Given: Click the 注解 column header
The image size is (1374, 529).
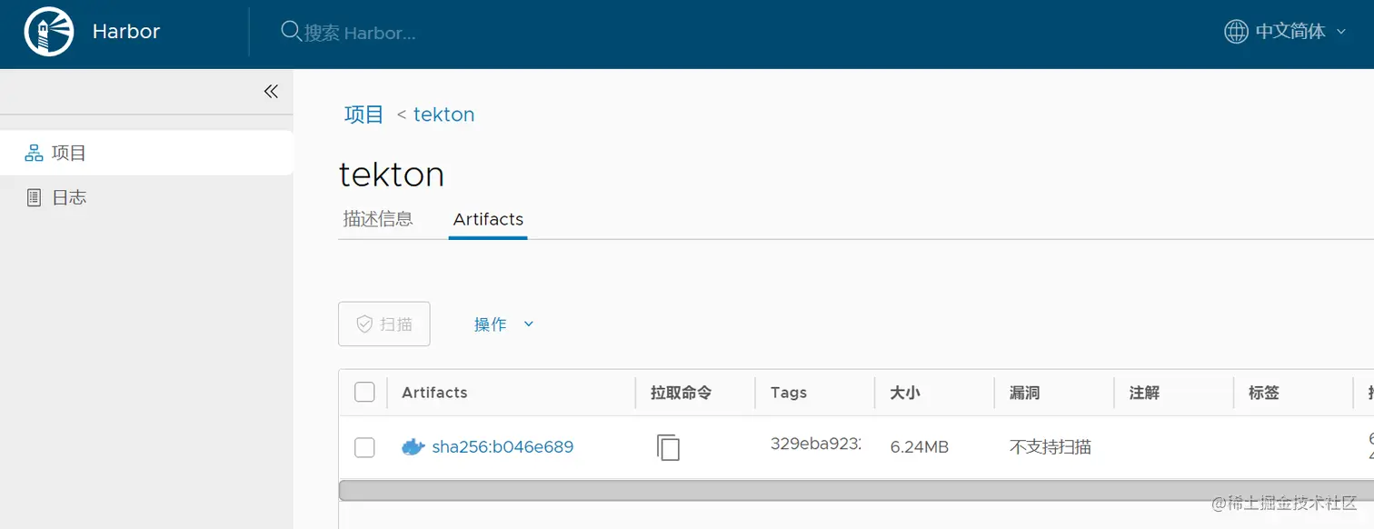Looking at the screenshot, I should tap(1144, 393).
